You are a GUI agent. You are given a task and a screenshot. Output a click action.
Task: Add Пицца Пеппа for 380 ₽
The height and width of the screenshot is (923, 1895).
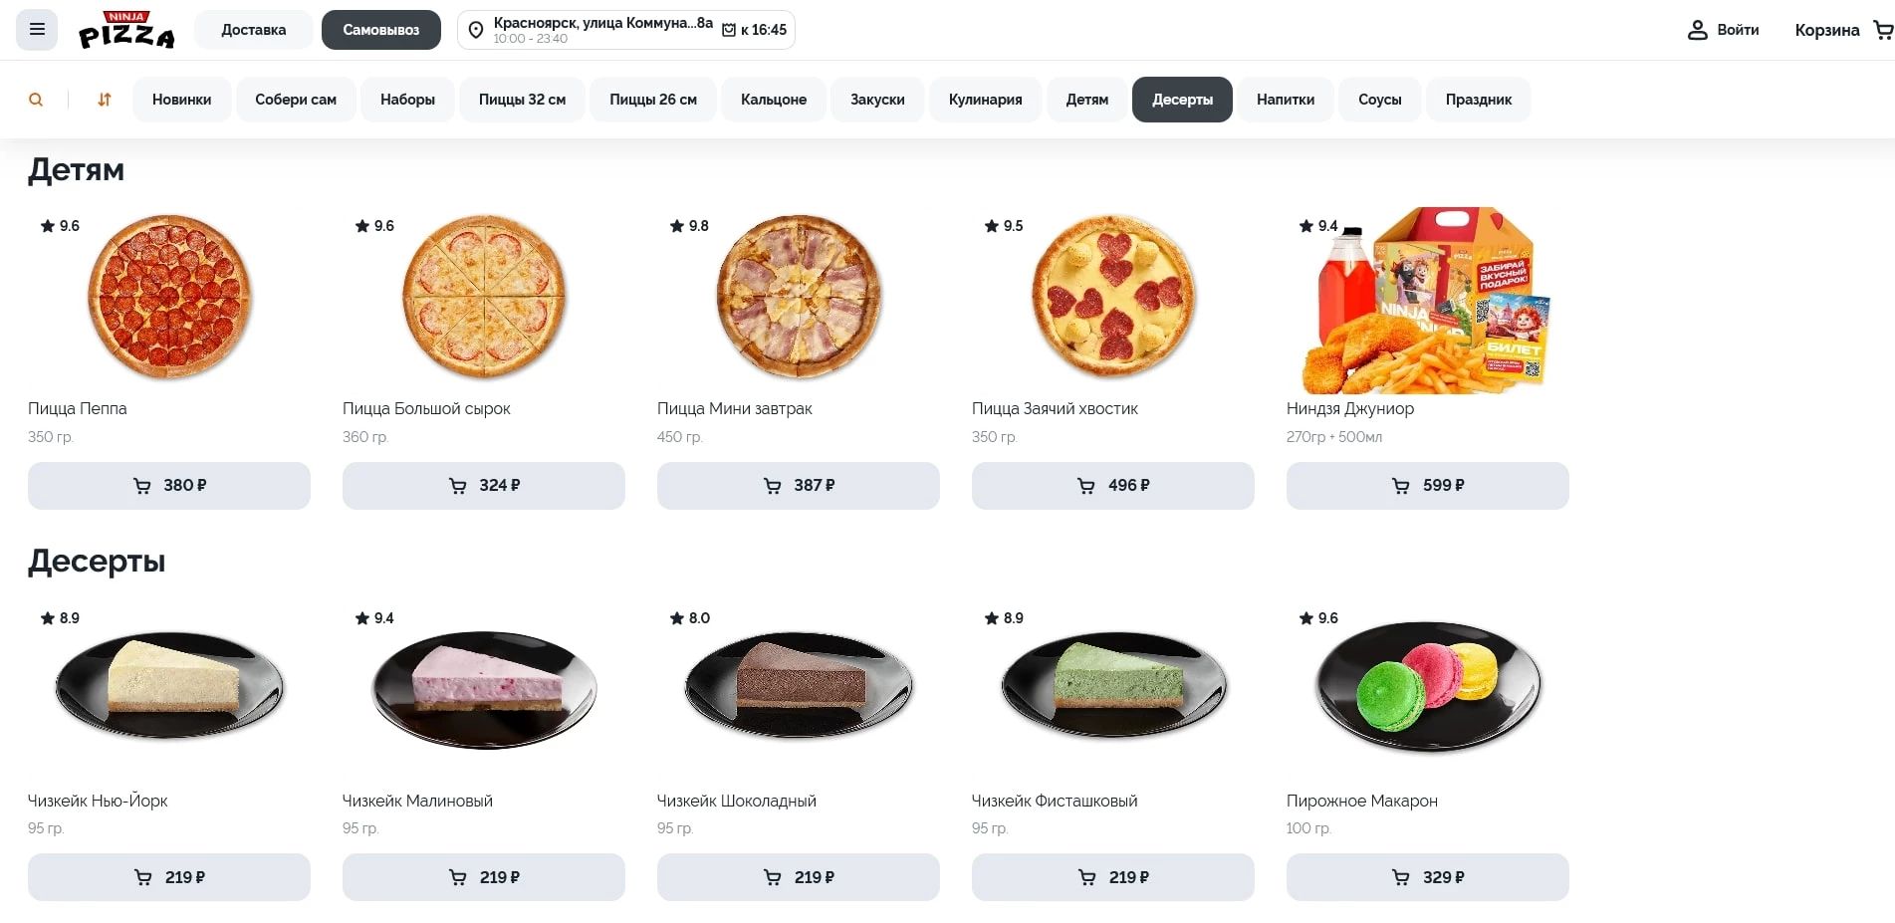[169, 486]
